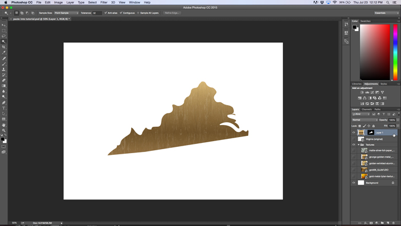The height and width of the screenshot is (226, 401).
Task: Open the tool preset picker arrow
Action: [x=10, y=13]
